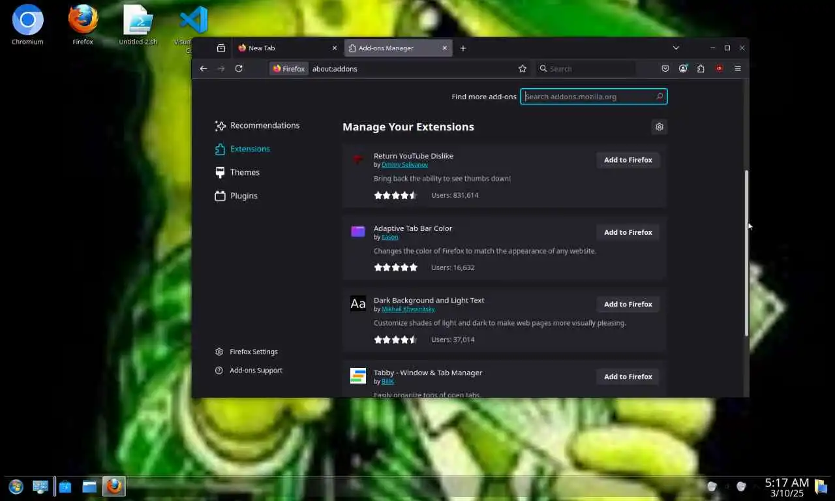The width and height of the screenshot is (835, 501).
Task: Open the extensions gear tools menu
Action: tap(660, 127)
